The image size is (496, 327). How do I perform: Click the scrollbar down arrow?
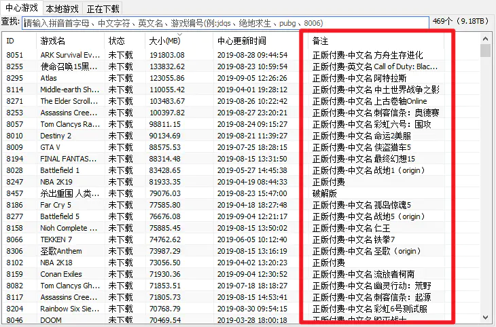485,317
